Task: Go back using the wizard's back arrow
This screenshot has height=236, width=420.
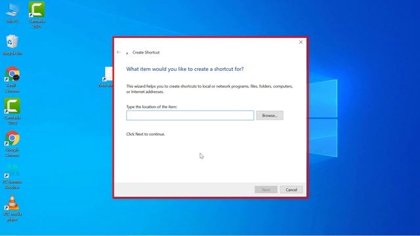Action: click(x=119, y=52)
